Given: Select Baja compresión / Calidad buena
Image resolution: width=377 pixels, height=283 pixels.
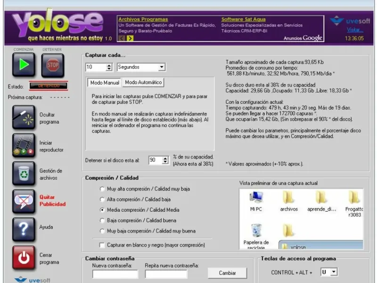Looking at the screenshot, I should point(102,220).
